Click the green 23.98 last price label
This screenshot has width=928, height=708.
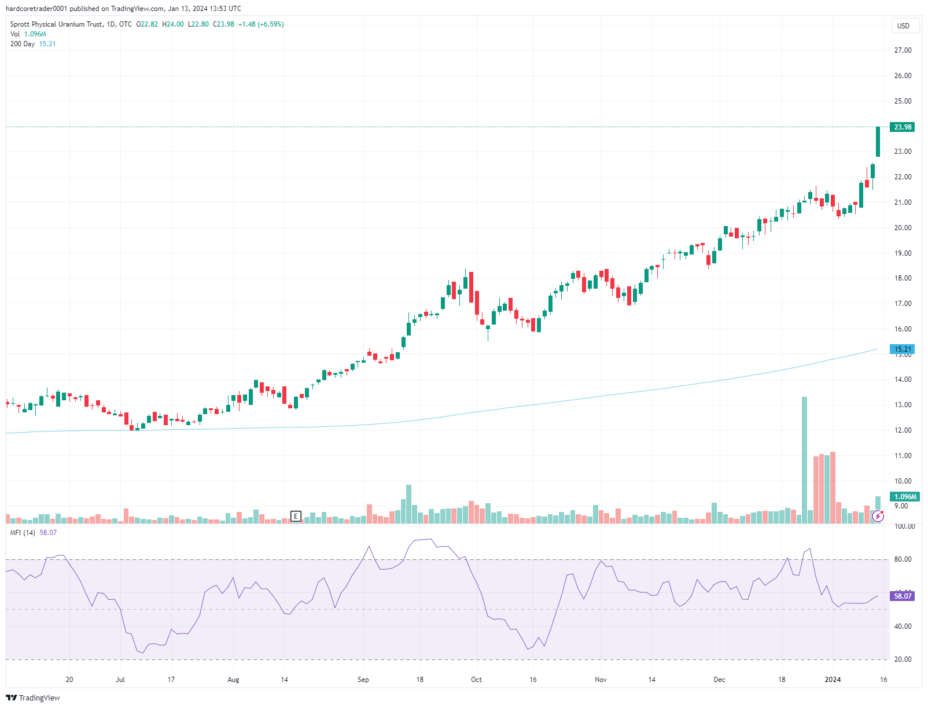point(903,127)
